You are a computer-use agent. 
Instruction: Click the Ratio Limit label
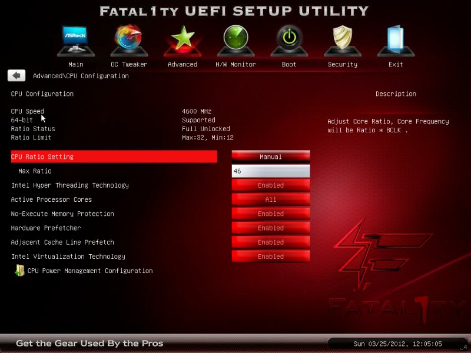tap(31, 138)
